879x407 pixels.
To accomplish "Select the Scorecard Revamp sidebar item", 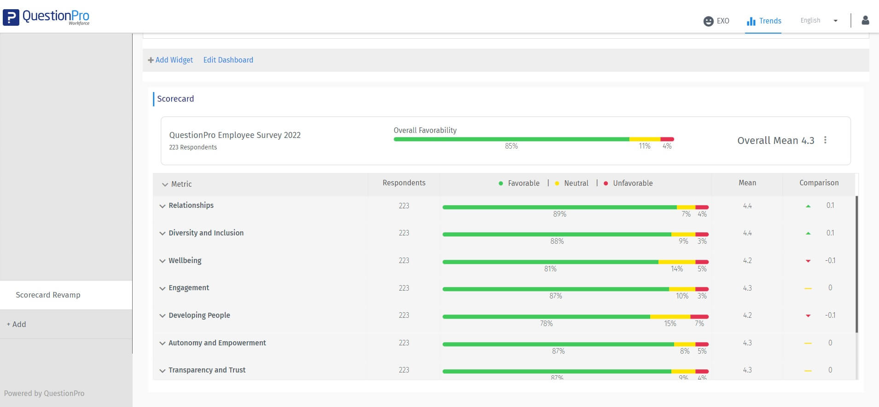I will click(x=48, y=295).
